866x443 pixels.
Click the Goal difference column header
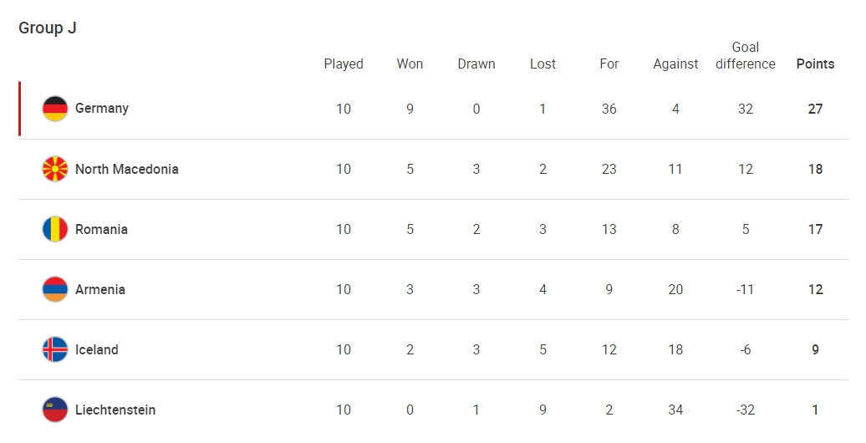[x=746, y=56]
